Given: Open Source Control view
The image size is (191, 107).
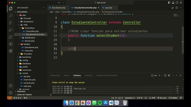Looking at the screenshot, I should coord(11,23).
